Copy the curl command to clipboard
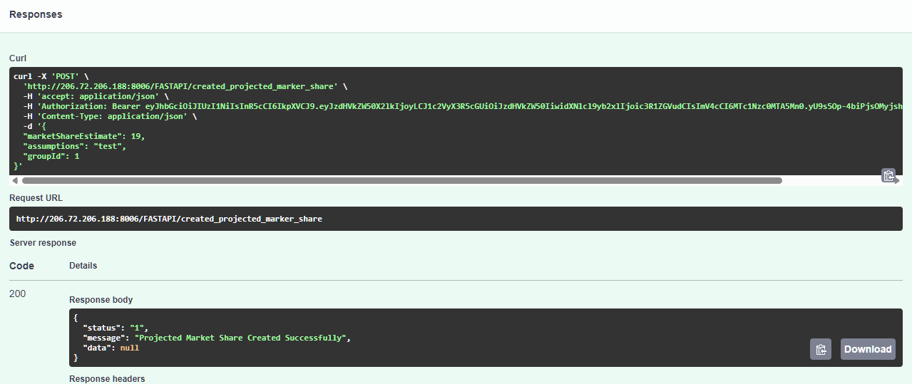Viewport: 912px width, 384px height. [888, 175]
